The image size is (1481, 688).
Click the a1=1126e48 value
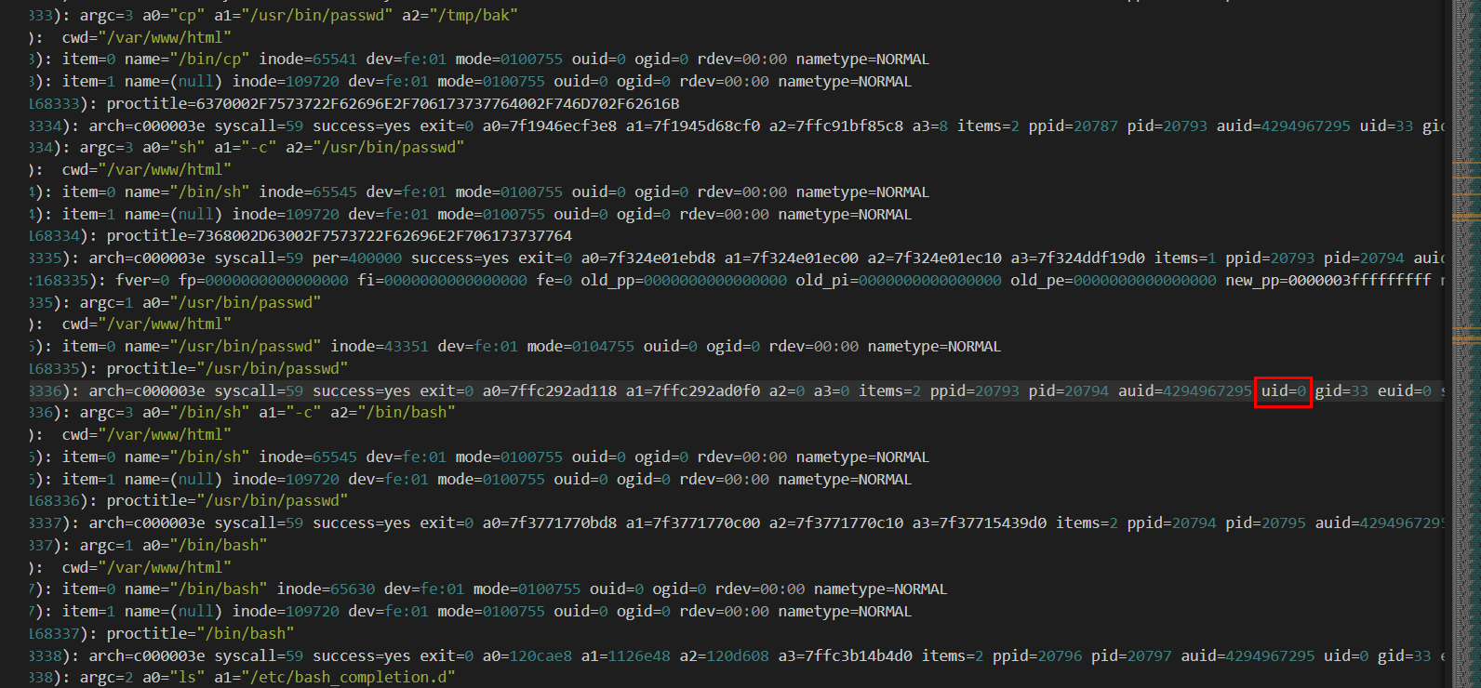[626, 655]
